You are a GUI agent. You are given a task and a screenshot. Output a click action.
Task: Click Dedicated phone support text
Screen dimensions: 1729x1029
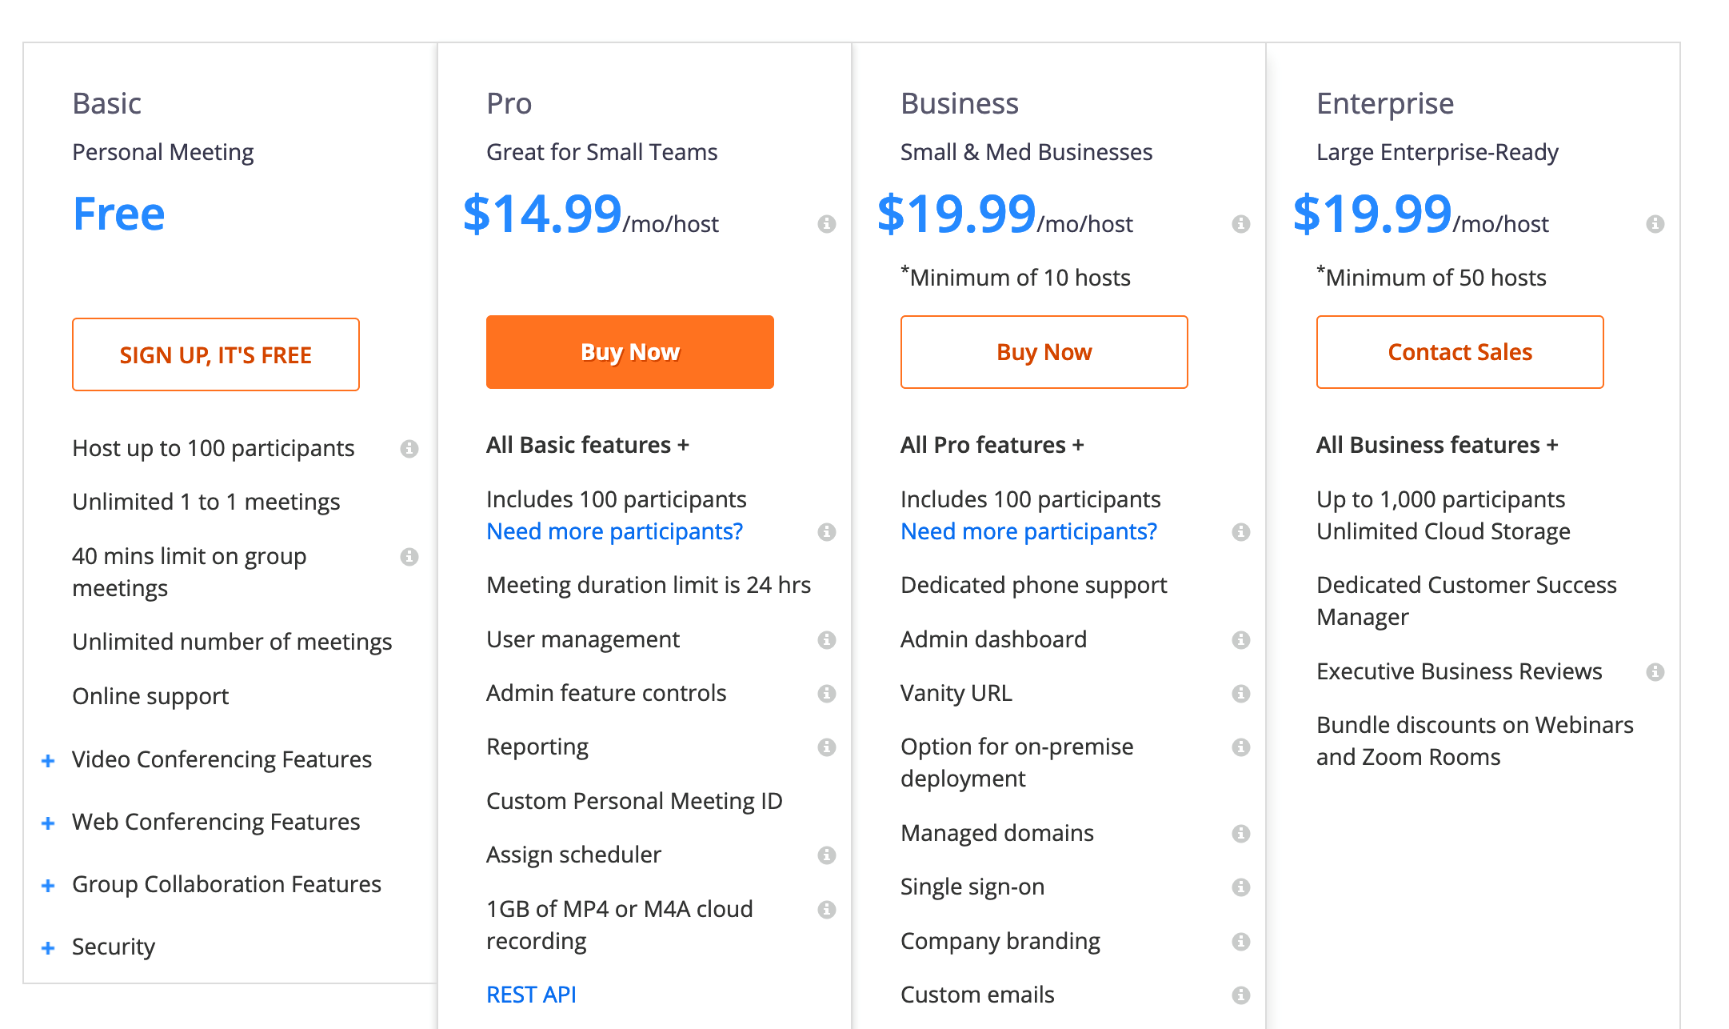click(x=1034, y=585)
